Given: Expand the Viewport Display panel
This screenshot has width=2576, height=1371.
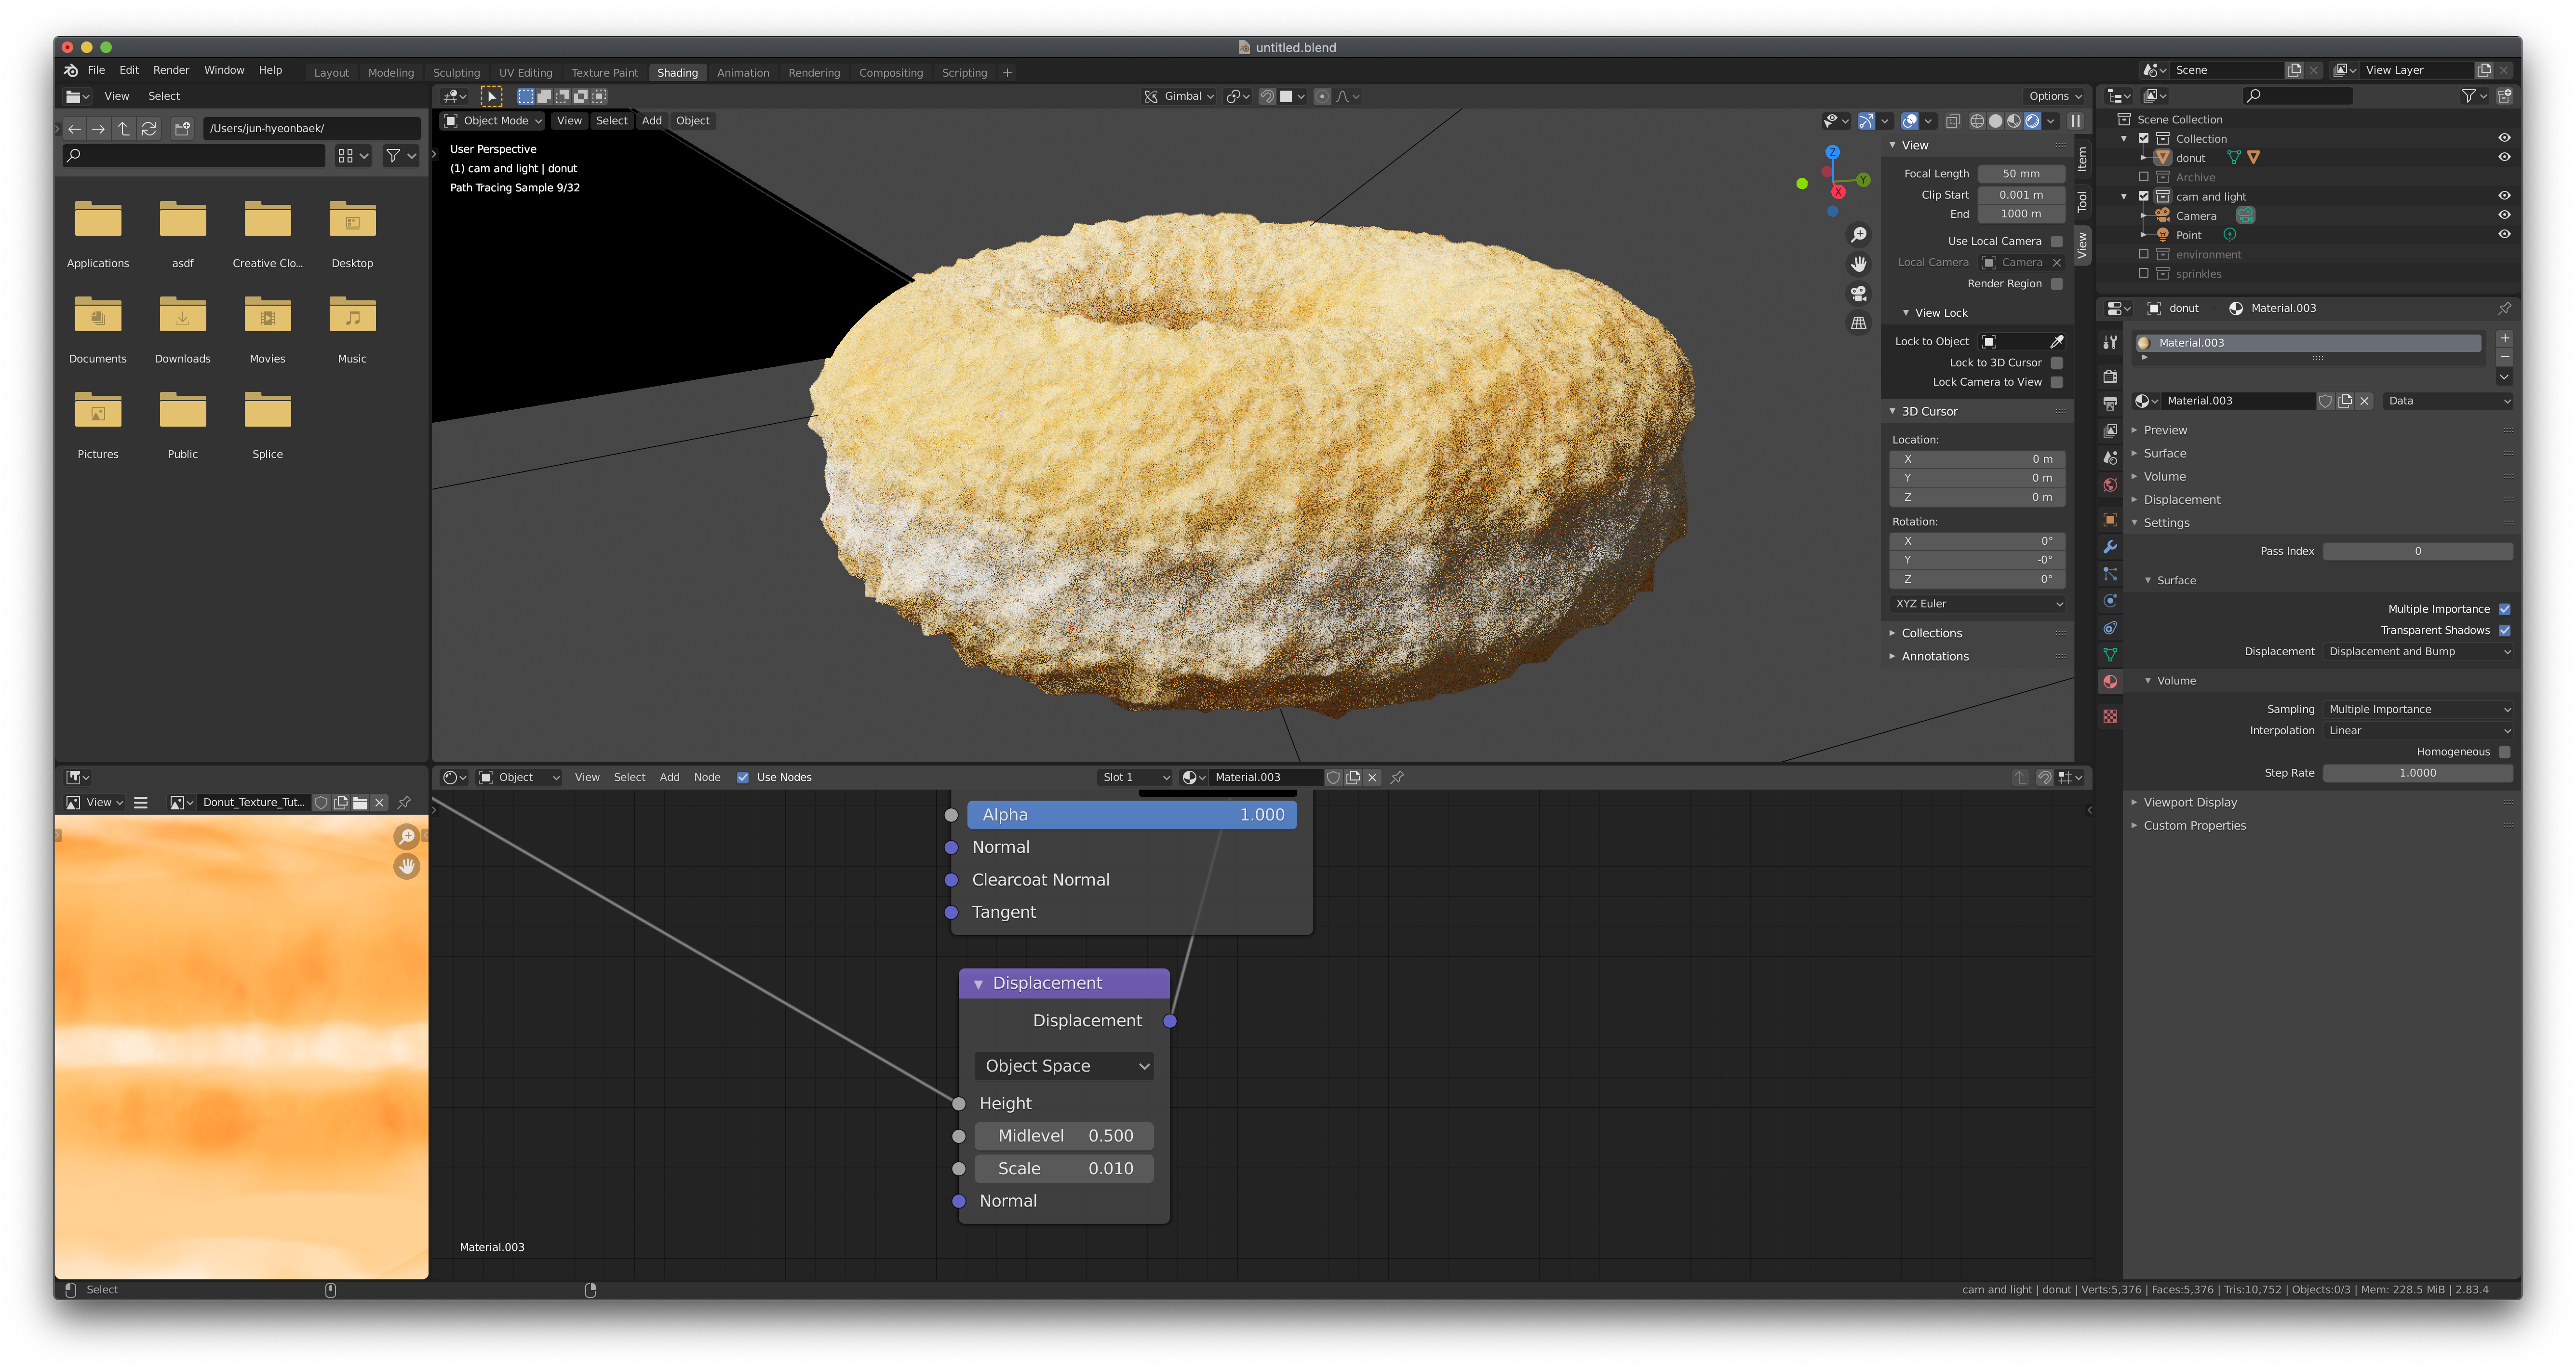Looking at the screenshot, I should [2189, 802].
